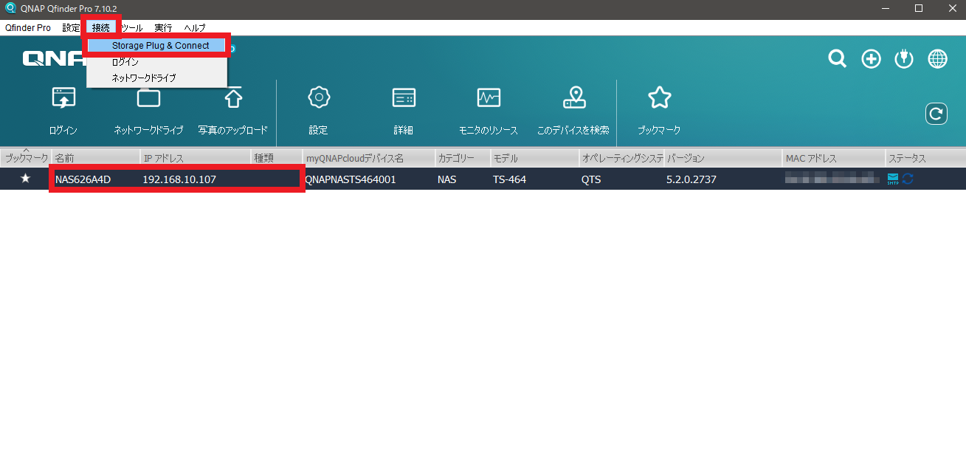The width and height of the screenshot is (966, 471).
Task: Click the QNAPNASTS464001 cloud device name
Action: tap(351, 179)
